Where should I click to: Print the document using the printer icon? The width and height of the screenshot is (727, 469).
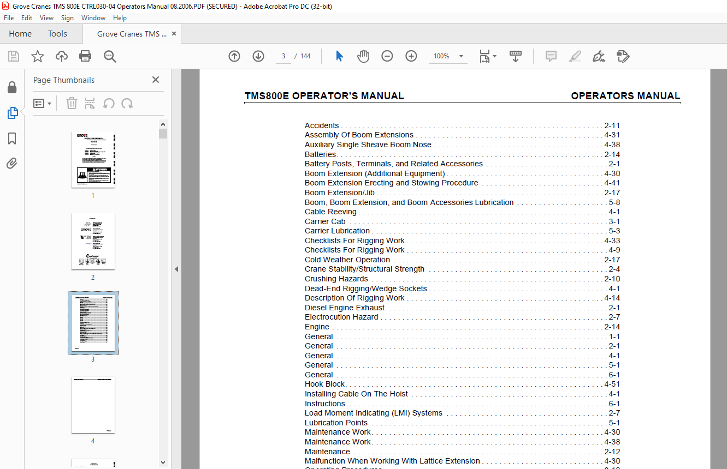pos(85,56)
